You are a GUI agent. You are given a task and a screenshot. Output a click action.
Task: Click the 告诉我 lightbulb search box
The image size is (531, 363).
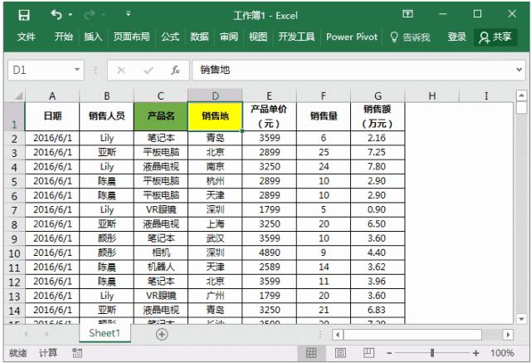tap(410, 37)
